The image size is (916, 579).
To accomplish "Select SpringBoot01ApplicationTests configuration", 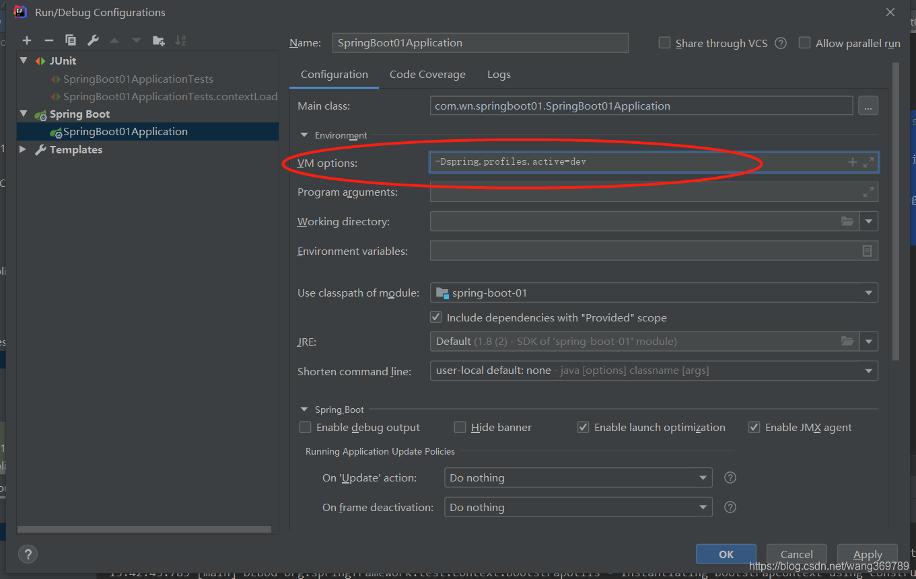I will (x=138, y=79).
